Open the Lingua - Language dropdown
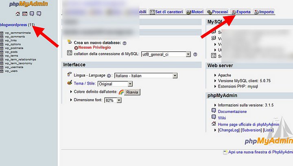This screenshot has height=166, width=293. coord(146,76)
